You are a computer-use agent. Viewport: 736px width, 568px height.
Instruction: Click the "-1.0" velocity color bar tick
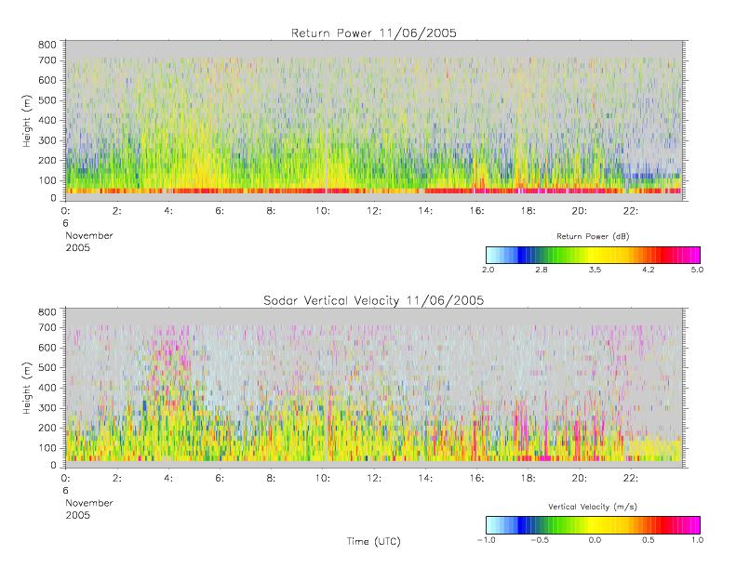point(486,540)
